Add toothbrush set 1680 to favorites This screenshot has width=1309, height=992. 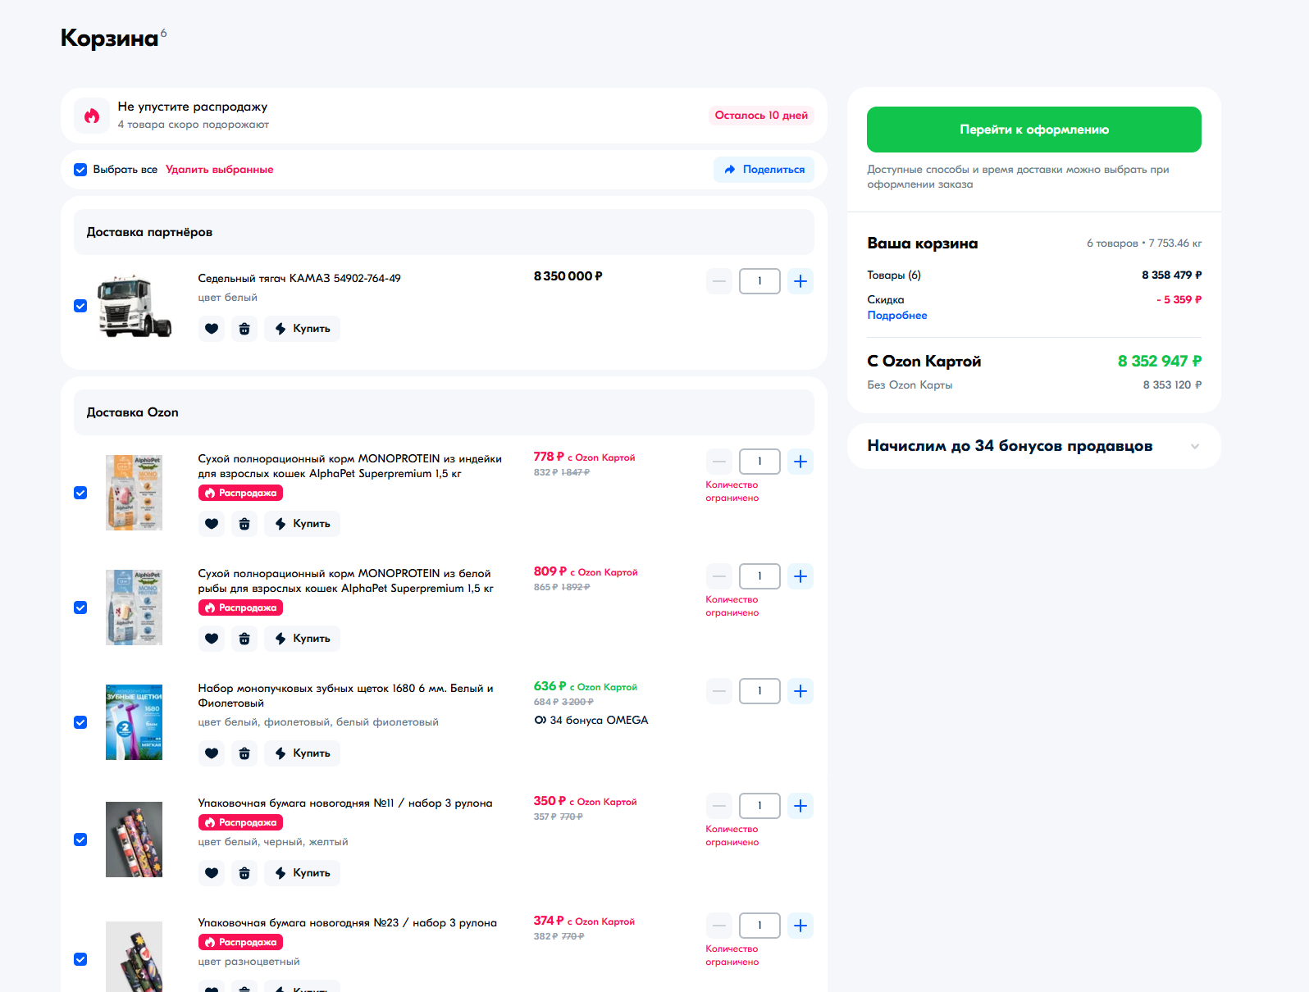212,753
